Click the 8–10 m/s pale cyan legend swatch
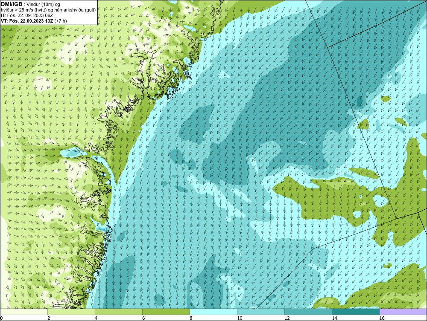The width and height of the screenshot is (427, 321). [x=213, y=312]
